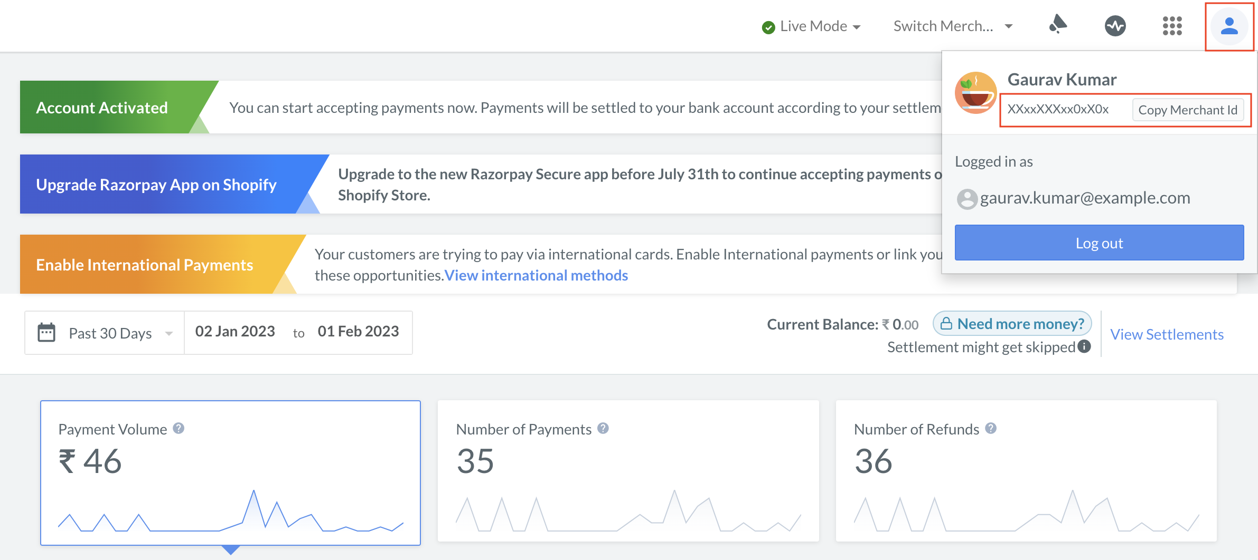
Task: Click the tea cup merchant avatar
Action: point(975,93)
